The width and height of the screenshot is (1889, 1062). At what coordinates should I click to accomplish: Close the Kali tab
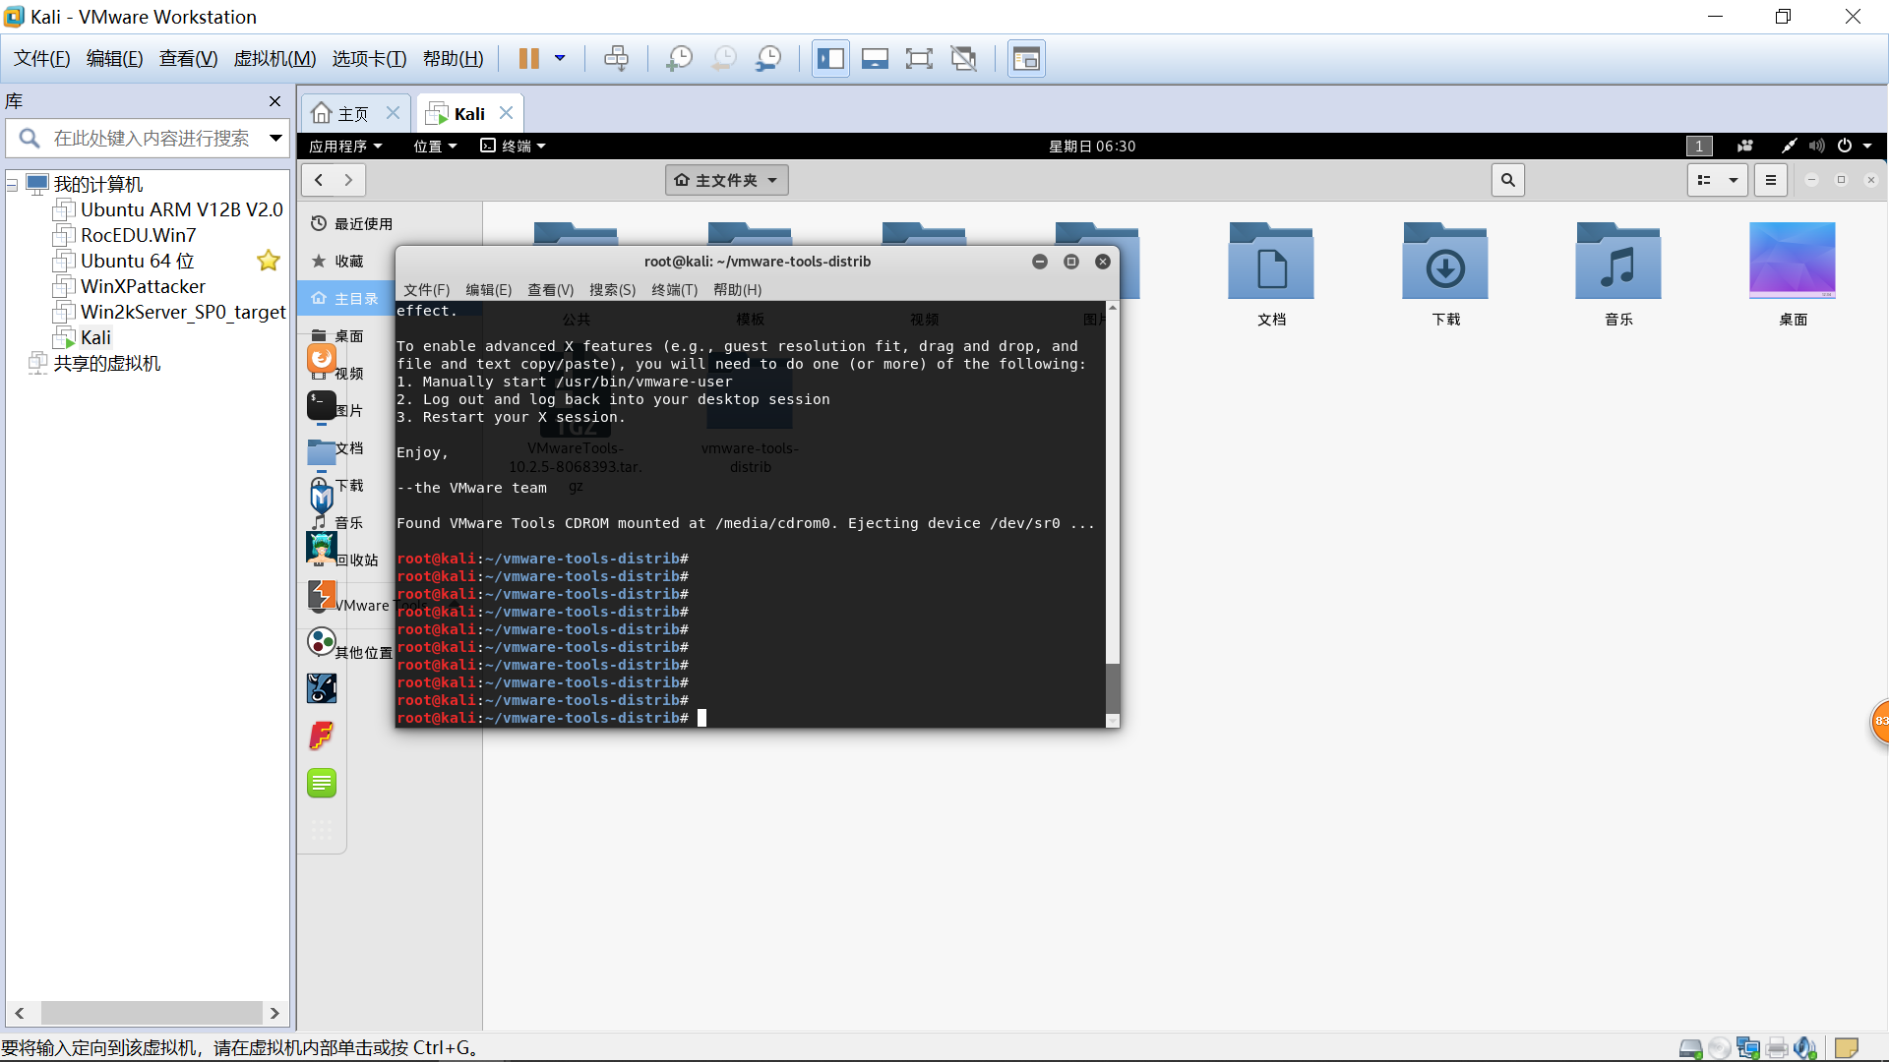click(507, 113)
